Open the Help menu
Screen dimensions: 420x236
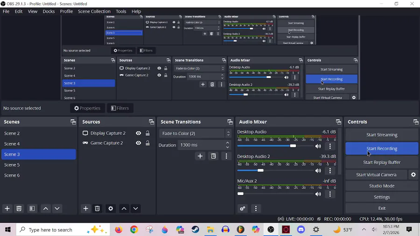(136, 11)
